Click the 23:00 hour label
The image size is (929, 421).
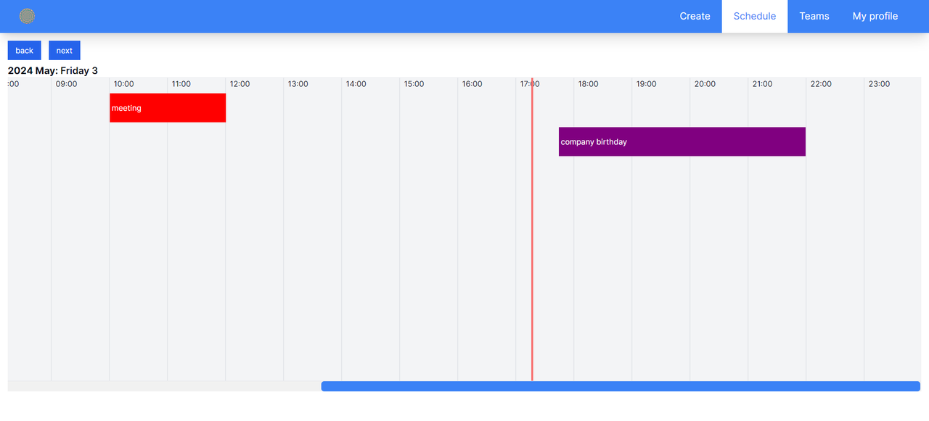click(879, 84)
